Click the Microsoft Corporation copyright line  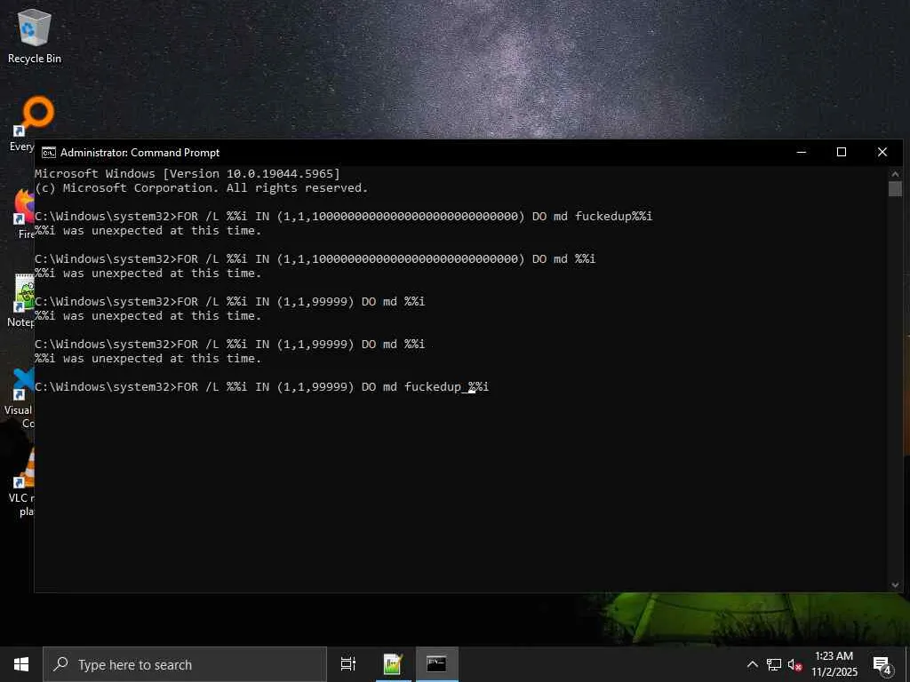pos(202,188)
